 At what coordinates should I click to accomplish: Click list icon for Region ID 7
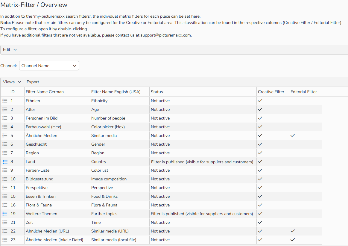click(x=5, y=153)
